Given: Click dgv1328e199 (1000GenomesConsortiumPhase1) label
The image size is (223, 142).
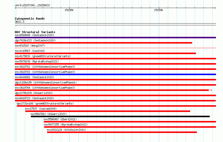Looking at the screenshot, I should coord(46,82).
